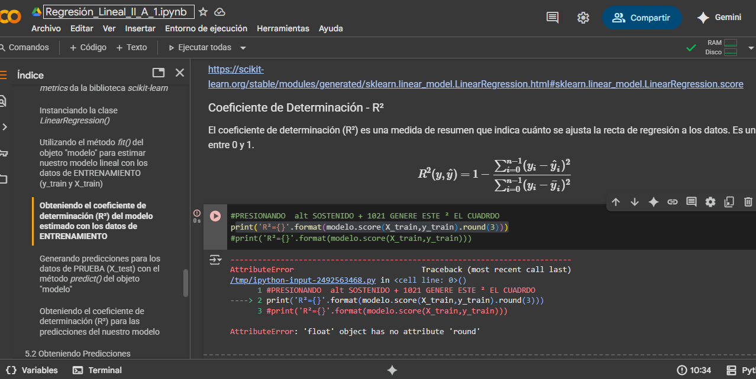Screen dimensions: 756x379
Task: Click 10:34 execution time status
Action: coord(694,370)
